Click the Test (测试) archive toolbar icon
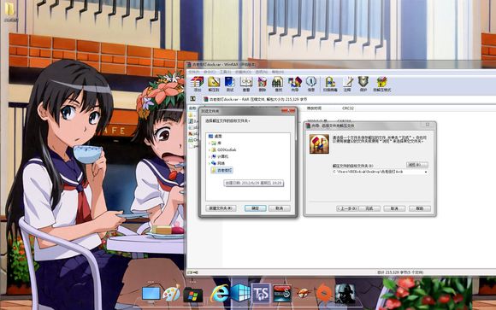This screenshot has height=310, width=496. click(230, 84)
